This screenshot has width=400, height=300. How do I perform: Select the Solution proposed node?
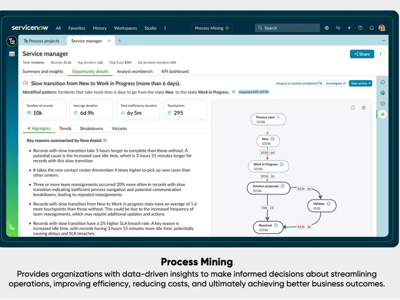[268, 188]
